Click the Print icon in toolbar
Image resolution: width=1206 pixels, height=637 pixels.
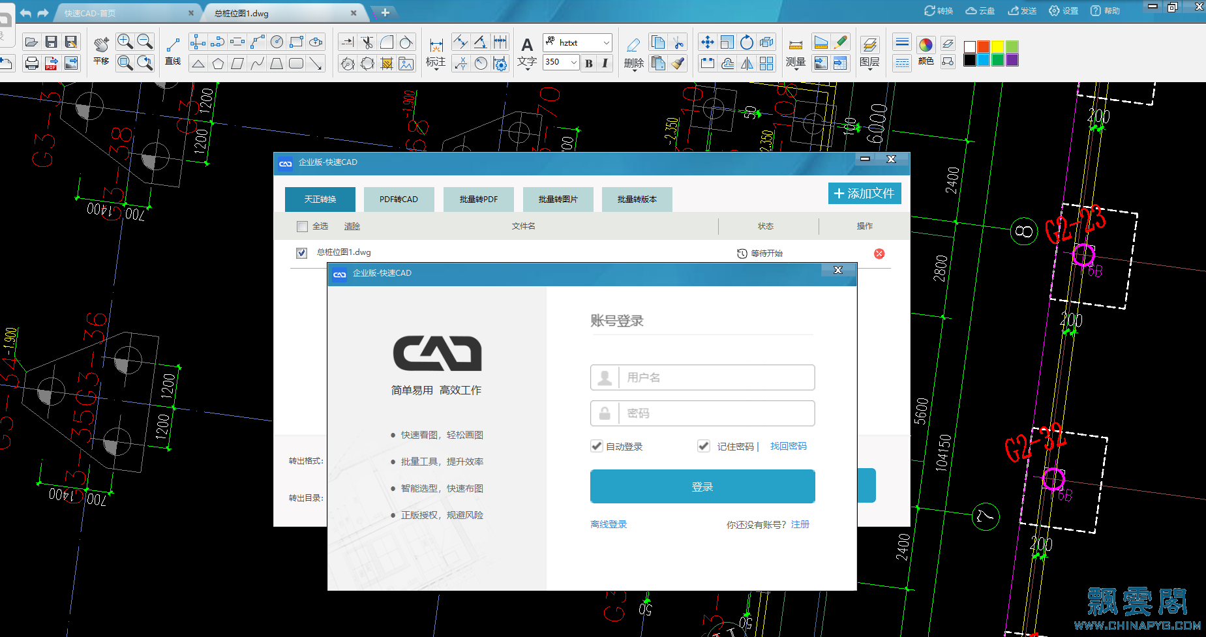(31, 63)
